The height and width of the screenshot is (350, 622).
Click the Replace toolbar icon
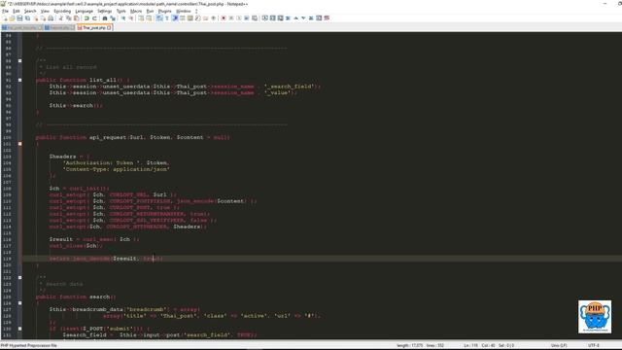[113, 18]
